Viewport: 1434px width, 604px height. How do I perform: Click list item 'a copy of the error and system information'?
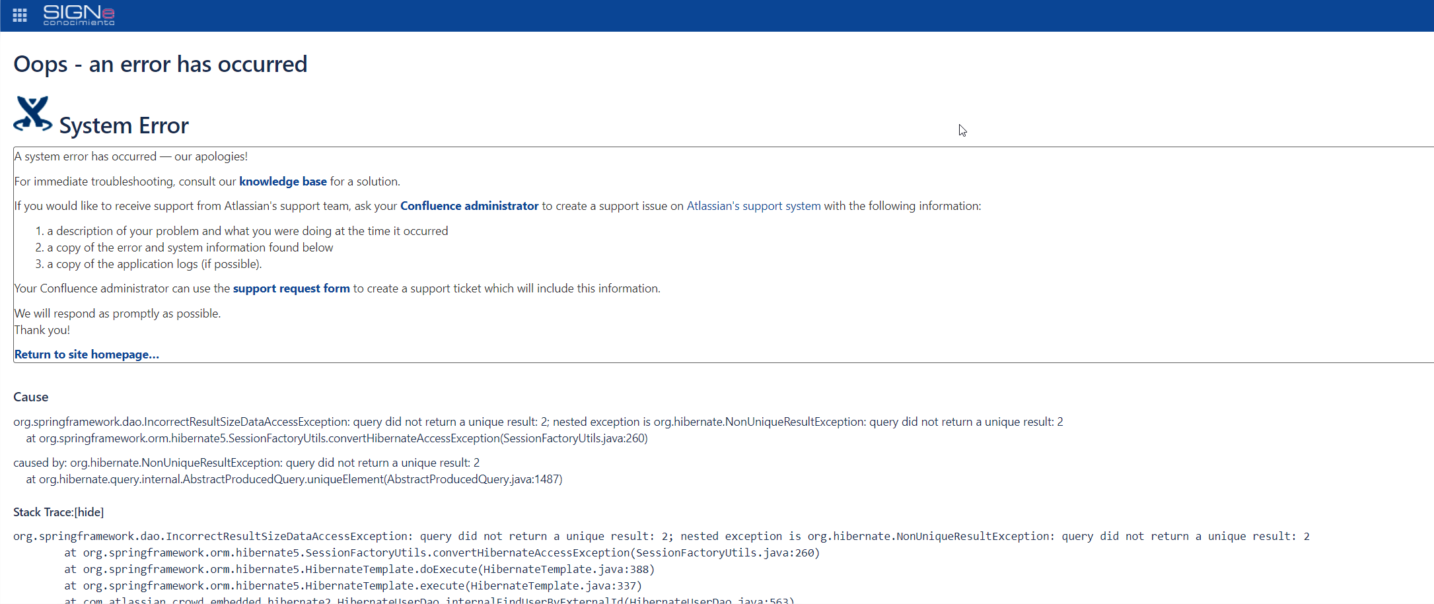point(190,248)
